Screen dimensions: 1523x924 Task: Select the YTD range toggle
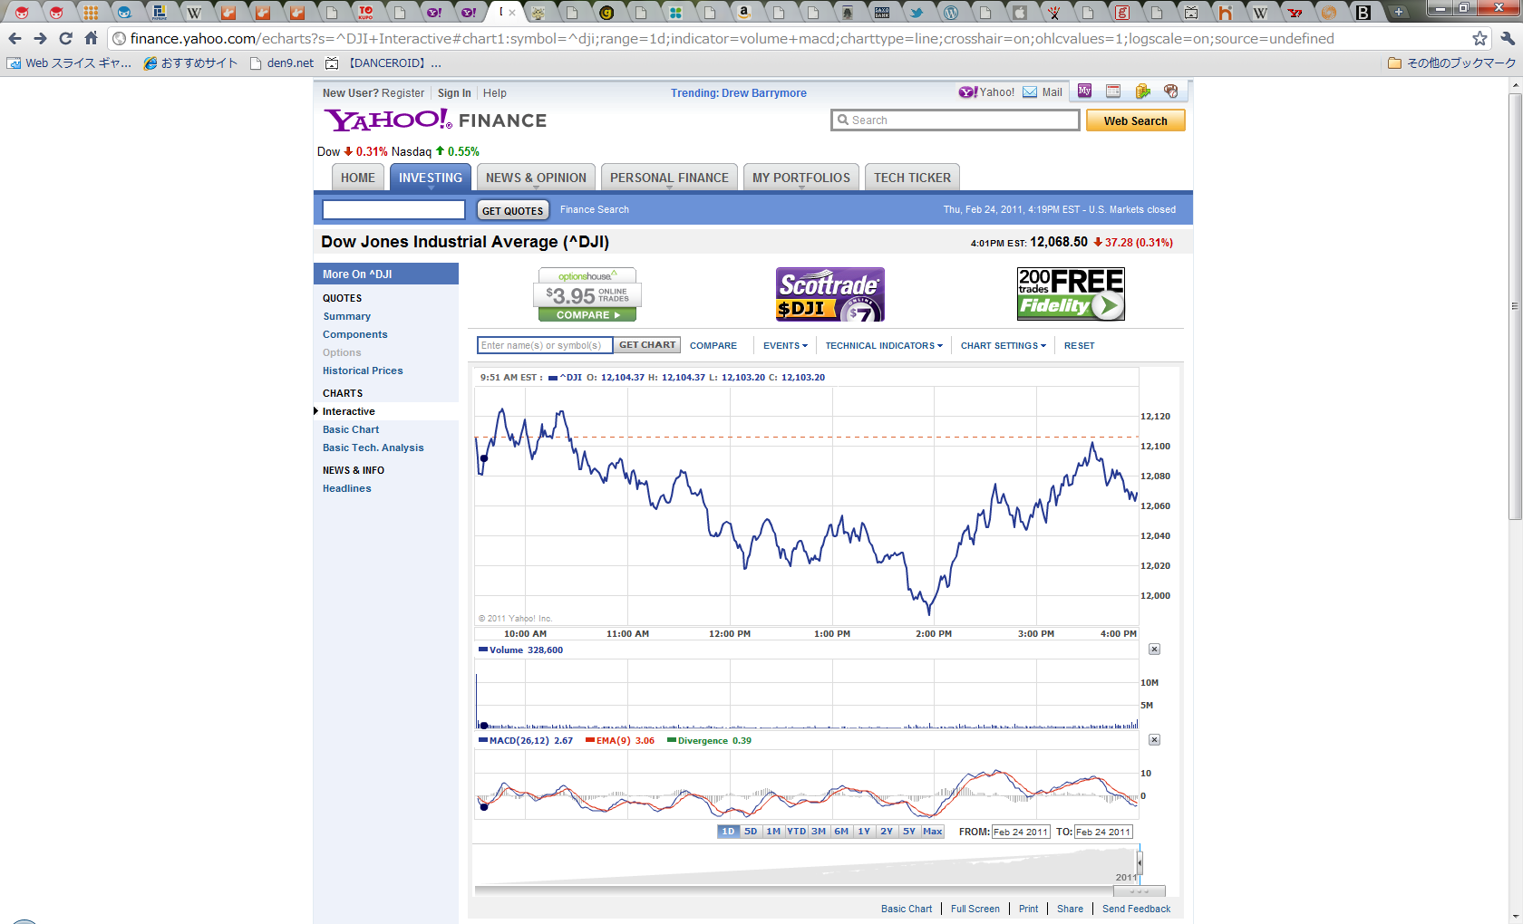click(x=796, y=832)
